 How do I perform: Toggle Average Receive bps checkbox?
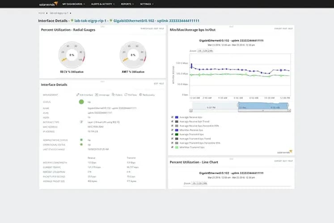click(172, 117)
